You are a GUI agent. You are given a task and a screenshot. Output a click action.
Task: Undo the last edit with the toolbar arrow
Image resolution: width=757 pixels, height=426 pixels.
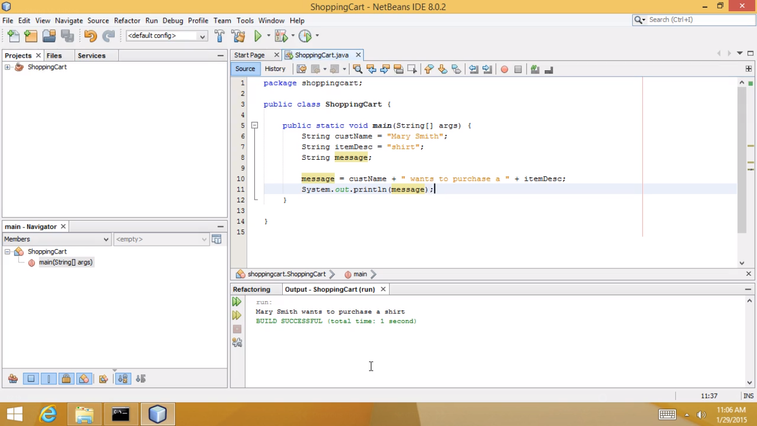90,36
